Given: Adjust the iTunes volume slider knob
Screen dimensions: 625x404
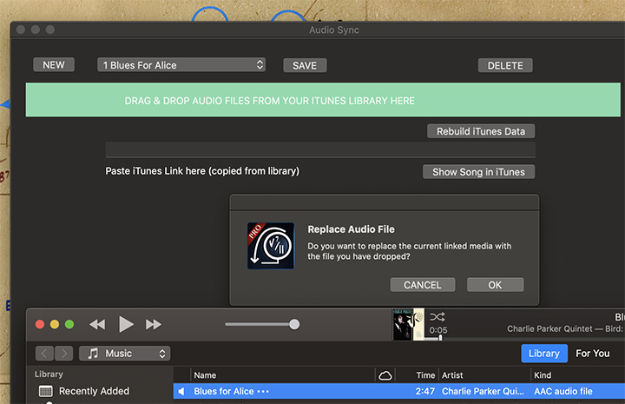Looking at the screenshot, I should click(294, 324).
